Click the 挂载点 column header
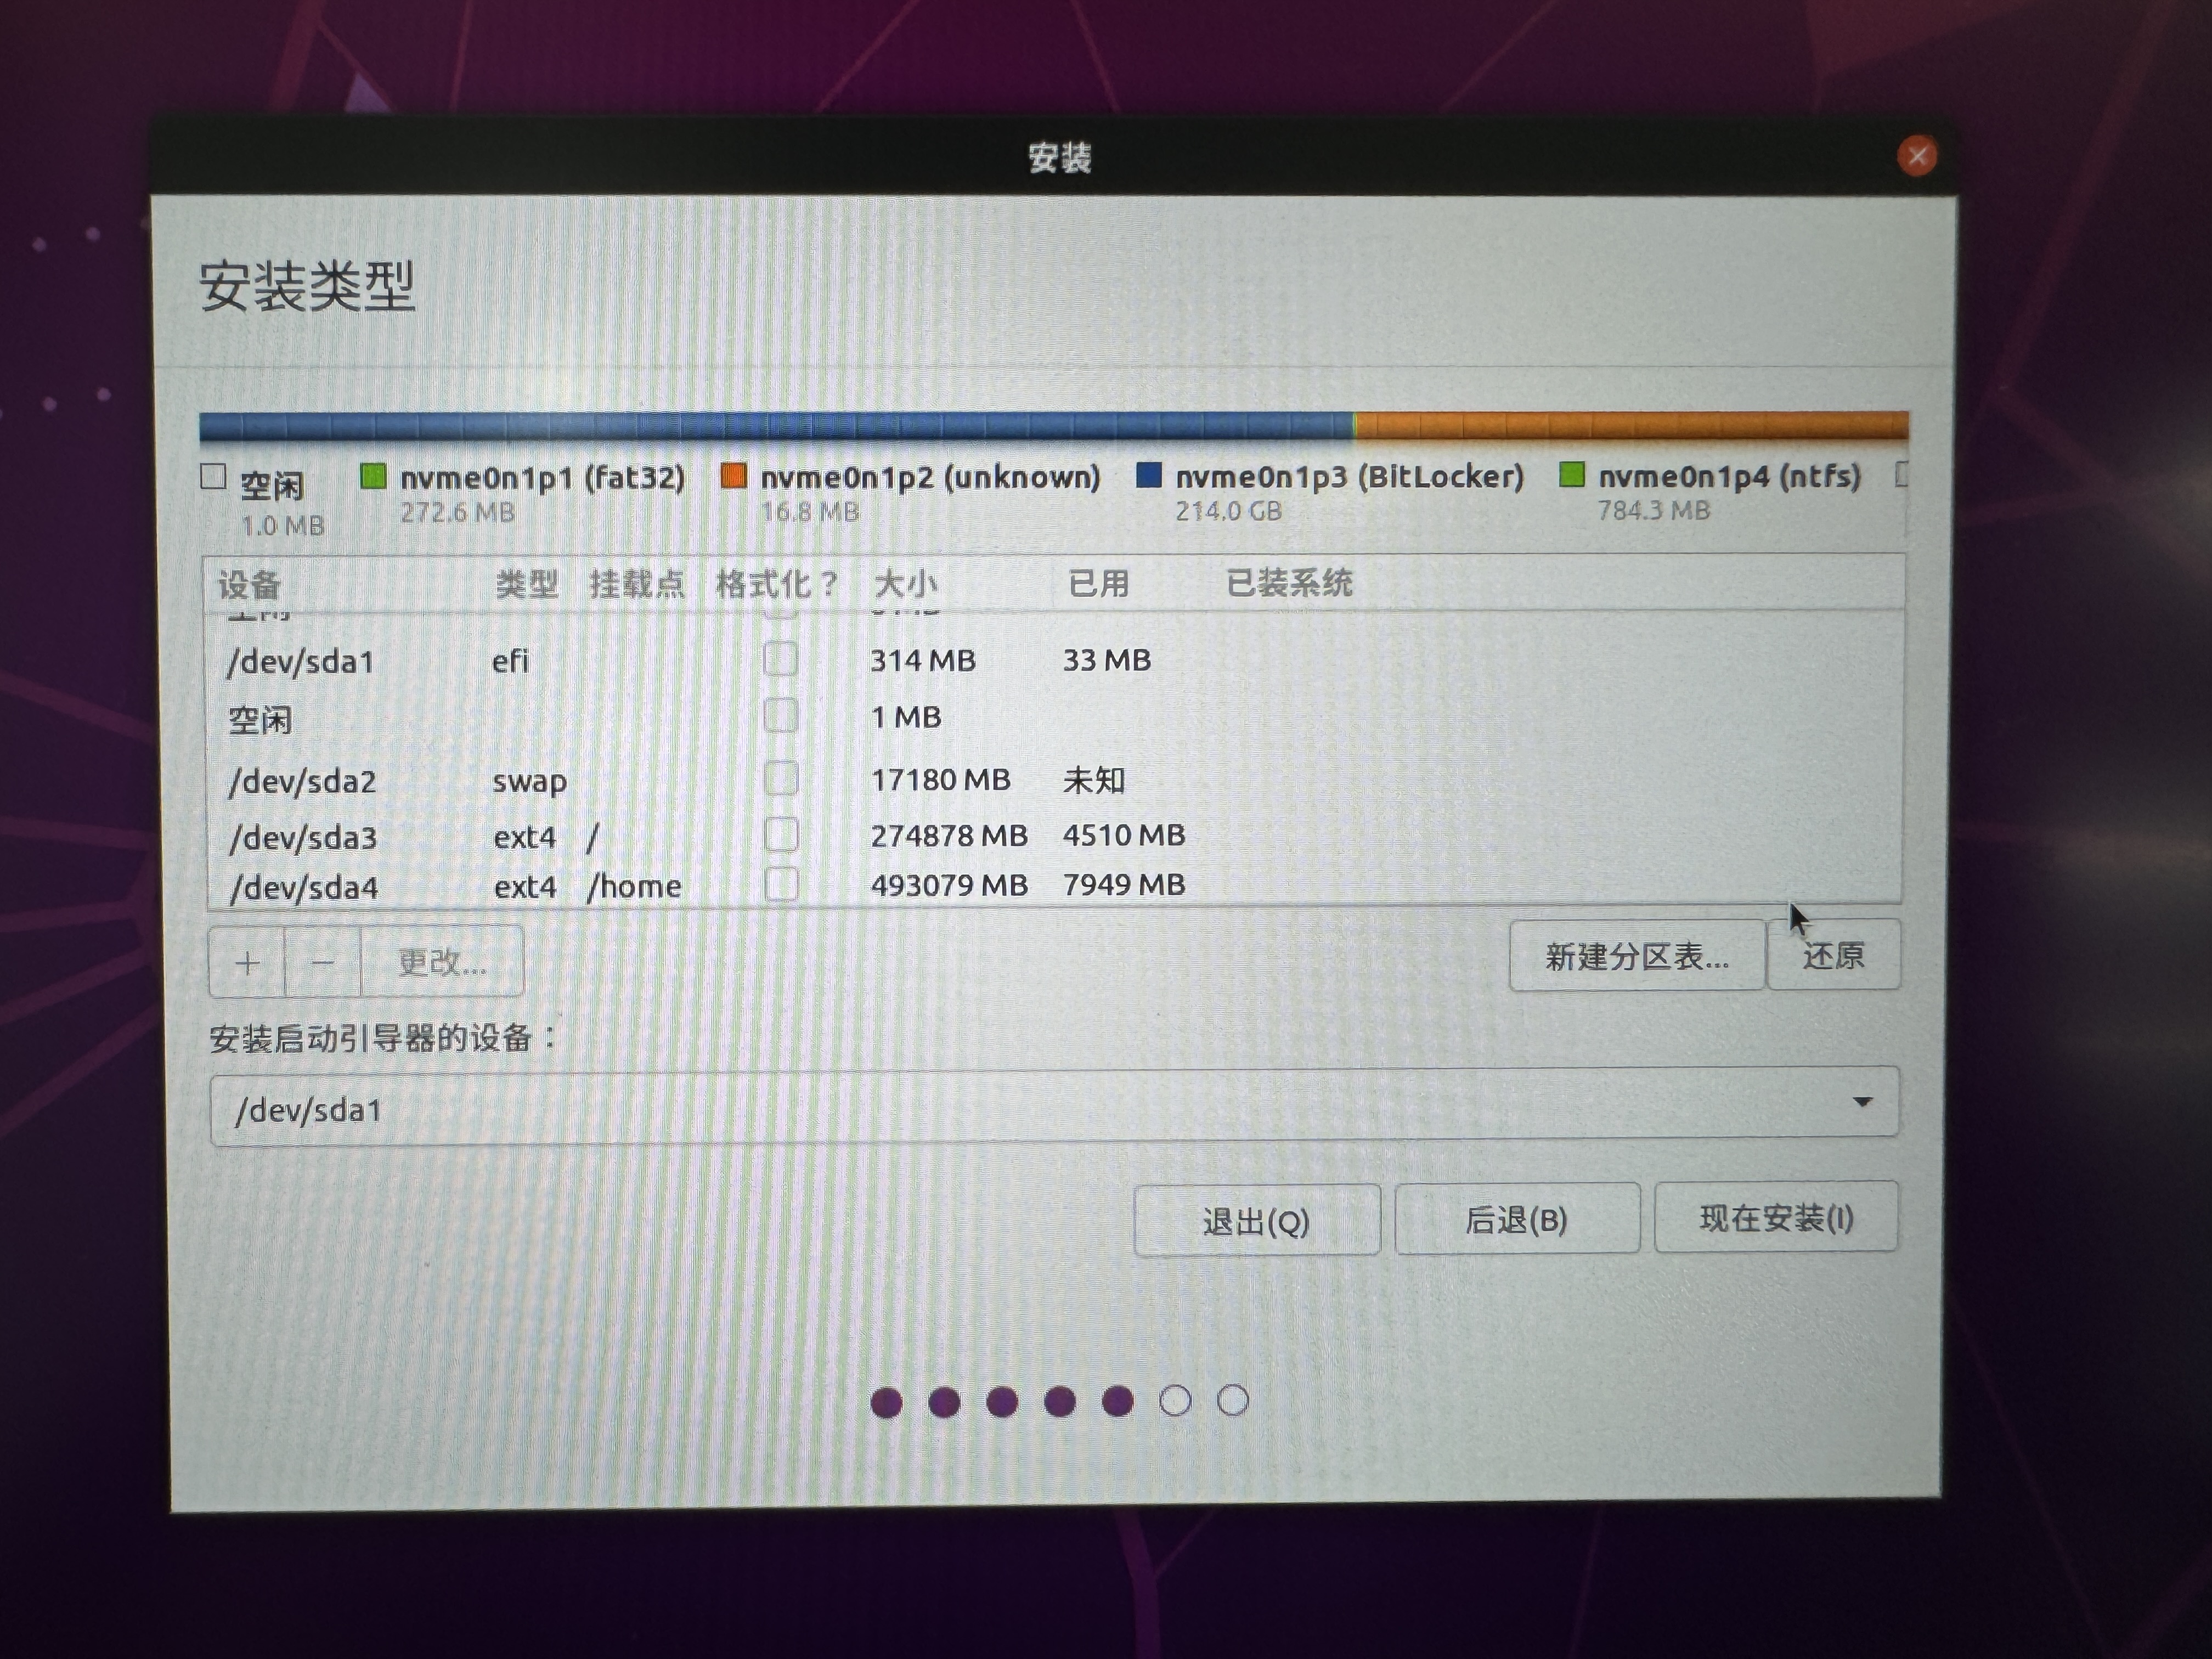 click(637, 583)
